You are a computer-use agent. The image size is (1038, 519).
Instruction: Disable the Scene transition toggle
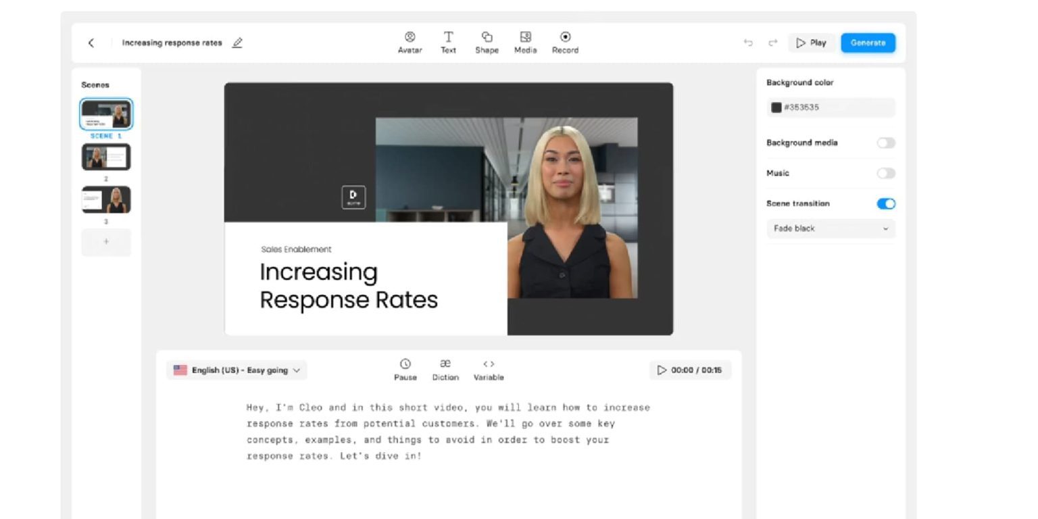coord(885,203)
